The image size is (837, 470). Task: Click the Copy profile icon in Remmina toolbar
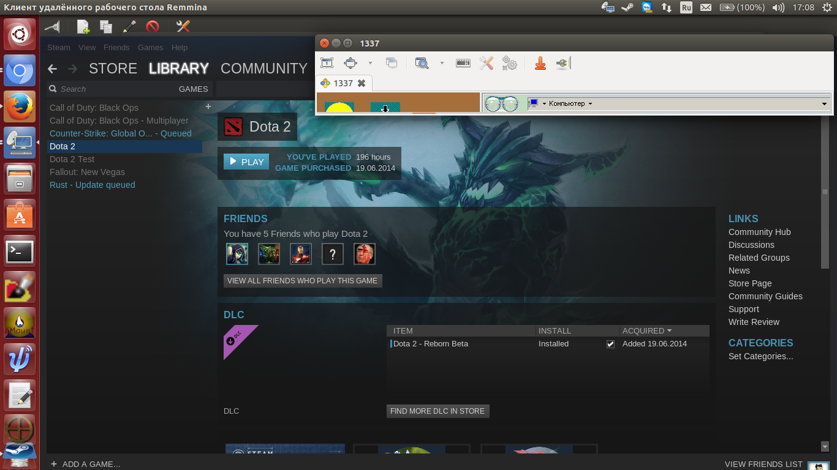(x=106, y=26)
